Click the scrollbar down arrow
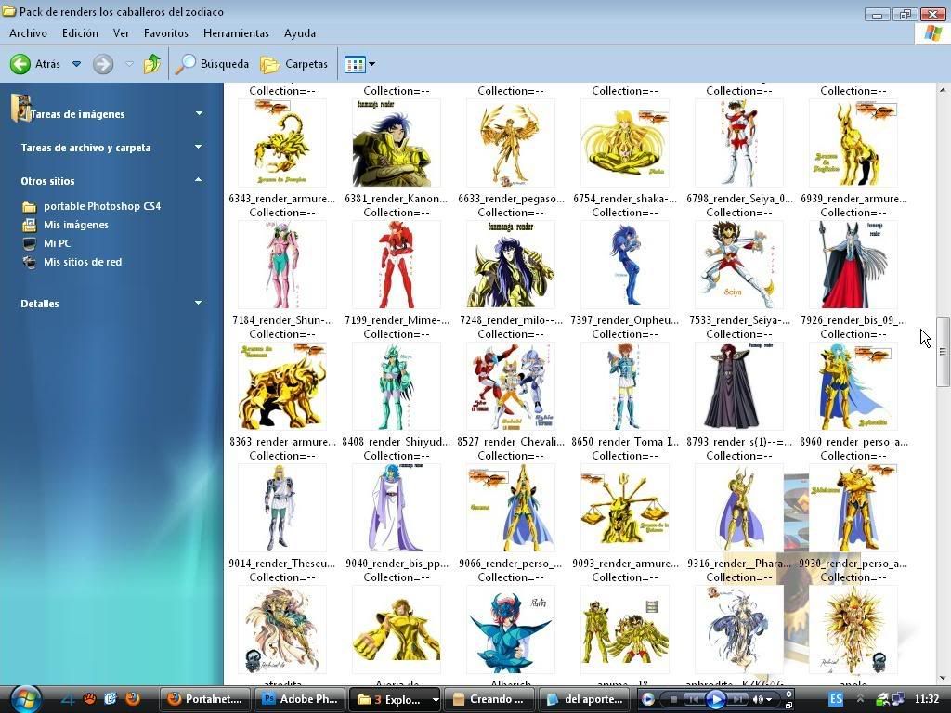 pos(943,679)
